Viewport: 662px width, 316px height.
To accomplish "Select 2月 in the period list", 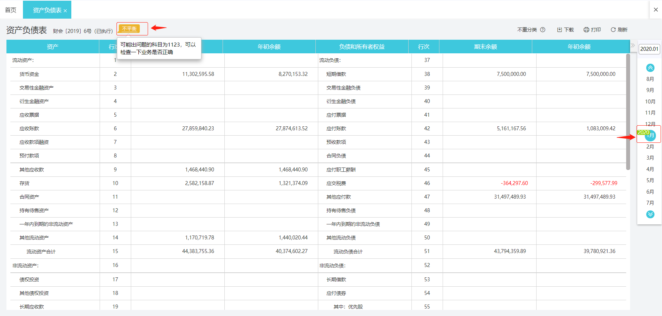I will 650,147.
